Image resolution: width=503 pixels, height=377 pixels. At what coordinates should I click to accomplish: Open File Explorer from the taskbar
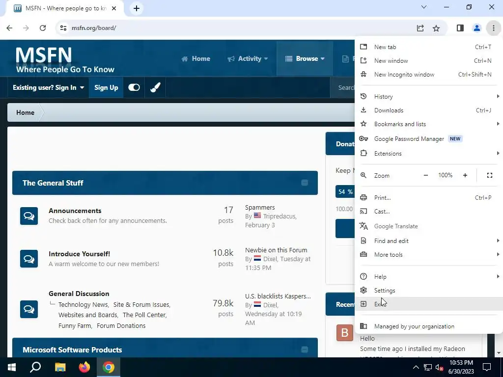[60, 367]
